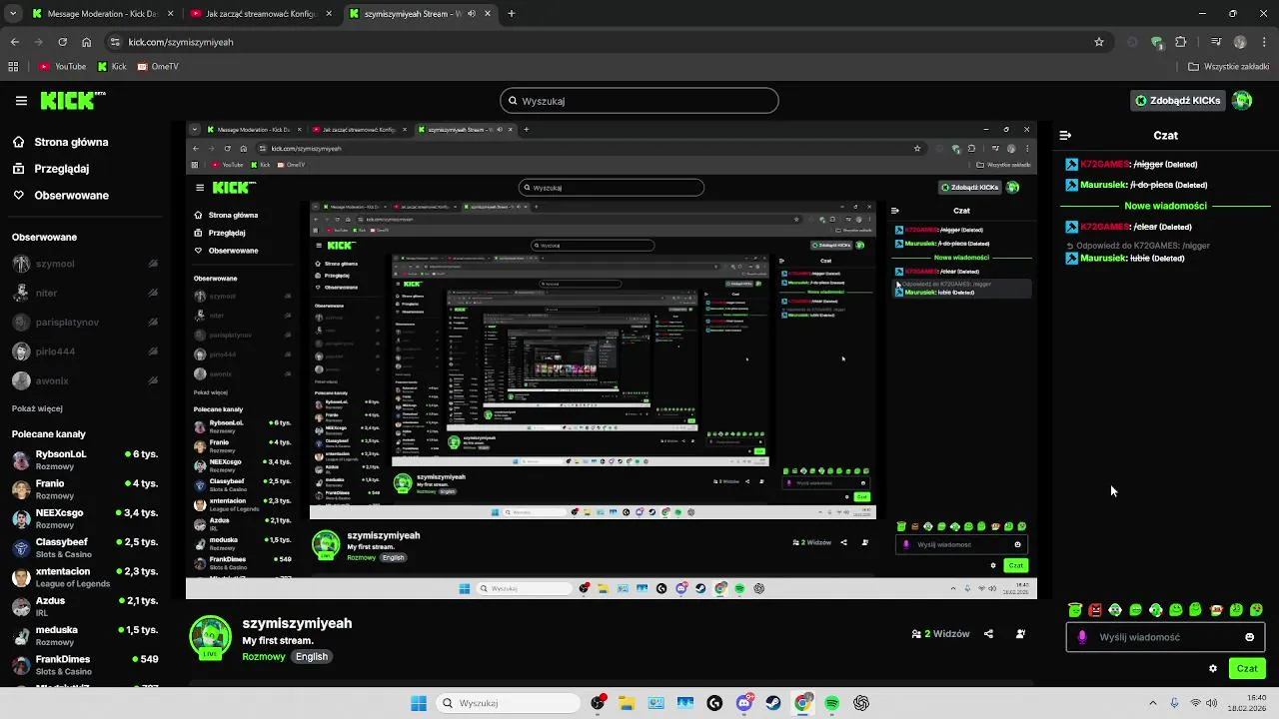This screenshot has height=719, width=1279.
Task: Click the share icon next to viewer count
Action: [x=988, y=634]
